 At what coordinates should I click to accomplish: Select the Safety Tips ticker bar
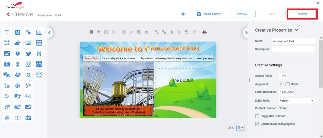[148, 58]
